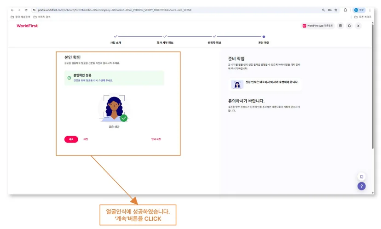The image size is (381, 229).
Task: Reload the page with the refresh icon
Action: point(26,10)
